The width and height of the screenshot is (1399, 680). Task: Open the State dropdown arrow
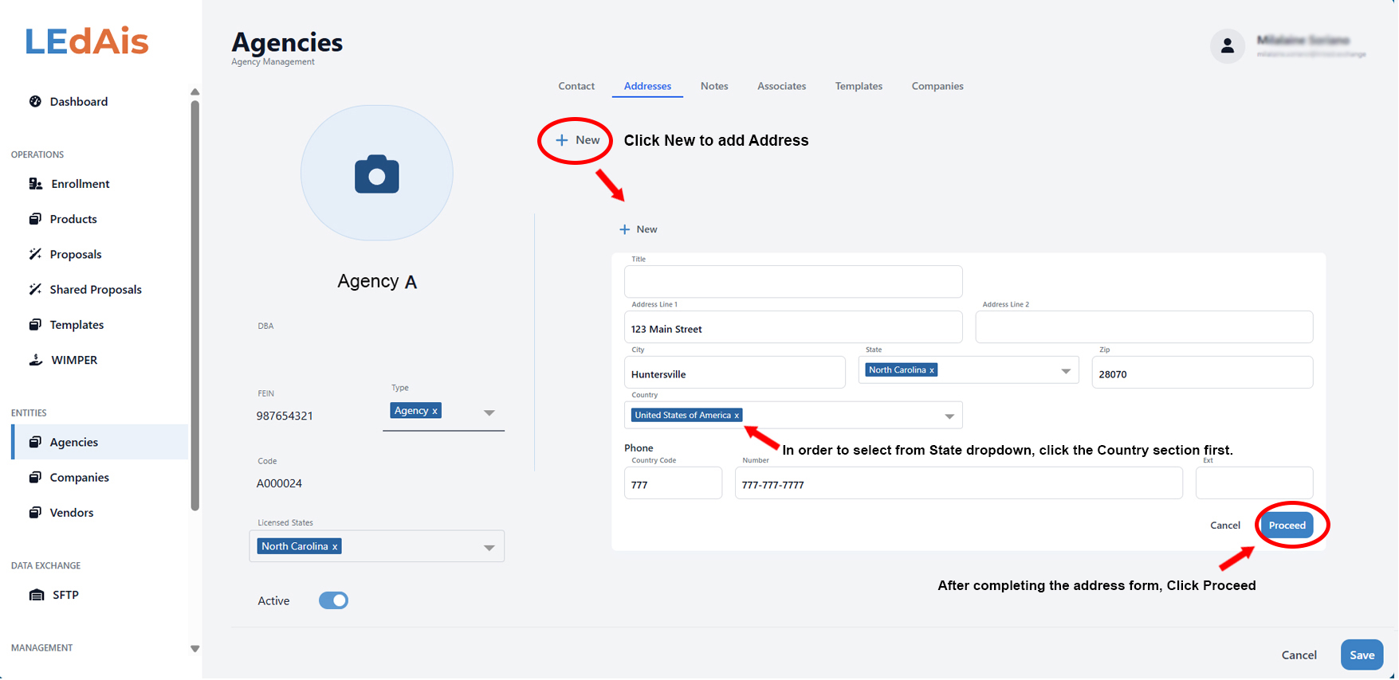pos(1066,371)
